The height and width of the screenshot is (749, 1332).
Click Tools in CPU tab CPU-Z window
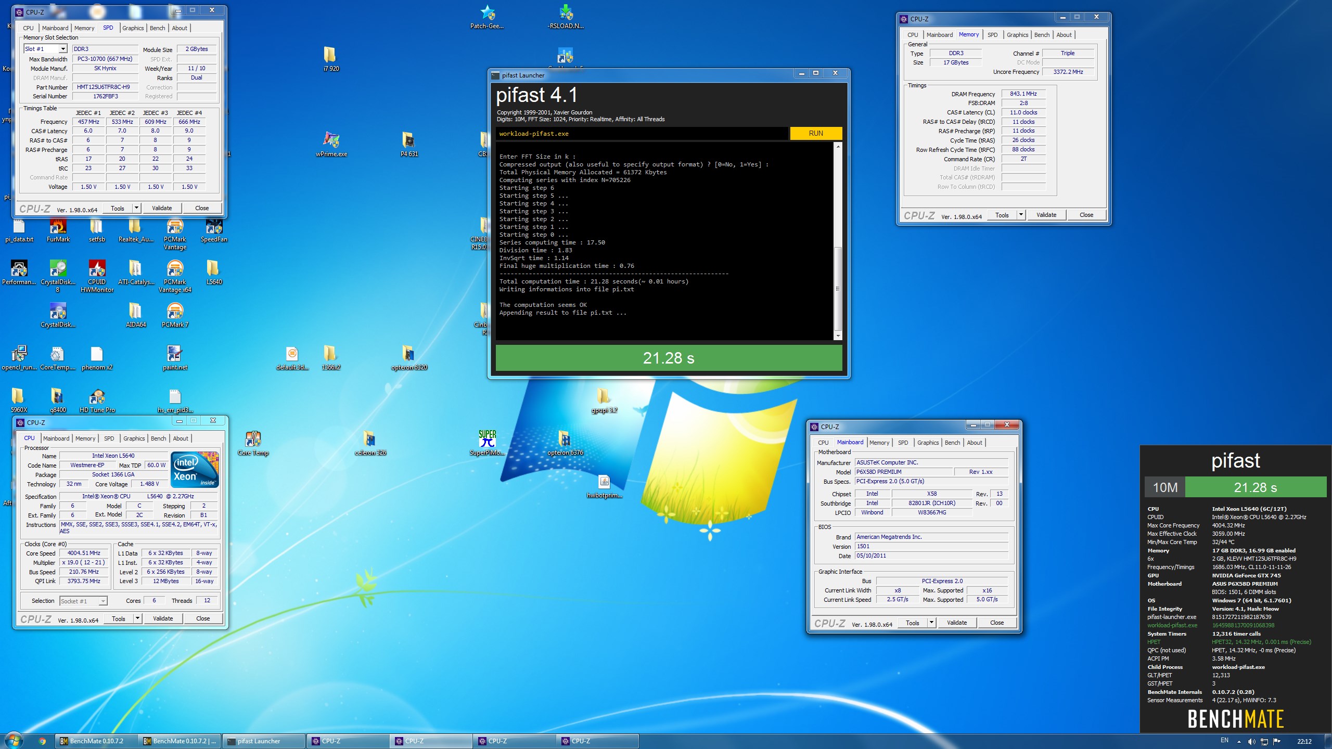tap(119, 618)
